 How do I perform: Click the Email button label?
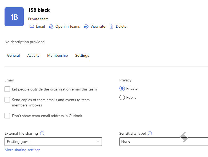pos(40,26)
